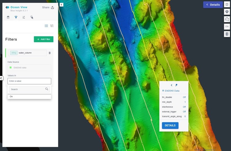Choose 'On' from values list
231x151 pixels.
click(11, 97)
